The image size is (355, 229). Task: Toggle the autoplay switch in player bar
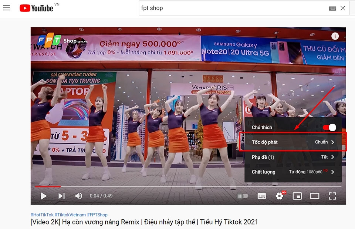(x=243, y=196)
